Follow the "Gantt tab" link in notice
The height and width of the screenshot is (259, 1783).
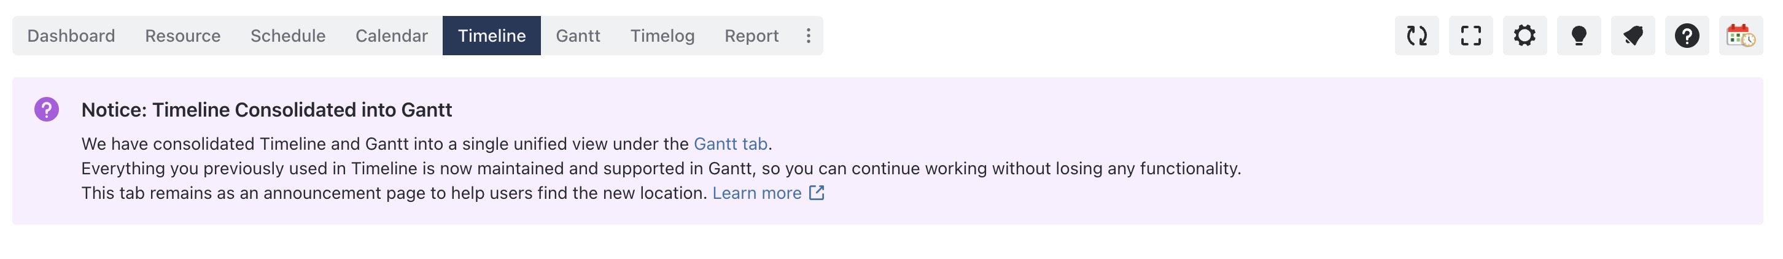730,144
